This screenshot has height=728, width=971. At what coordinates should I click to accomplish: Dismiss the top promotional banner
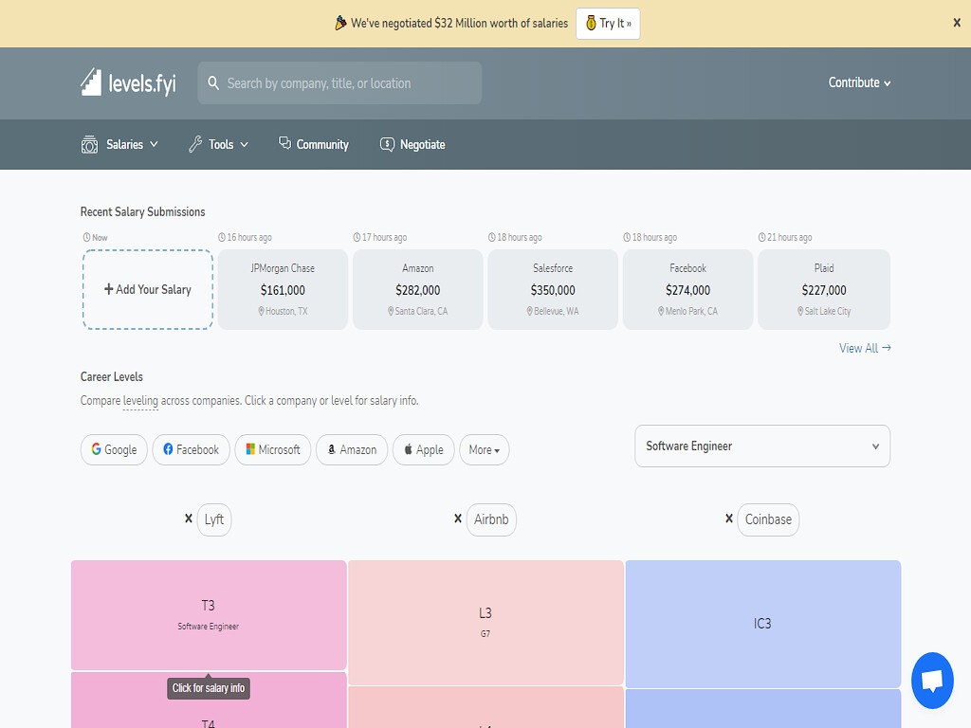(957, 23)
